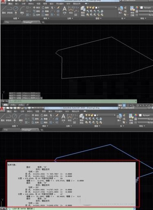The height and width of the screenshot is (210, 153).
Task: Choose the Mirror command in upper window ribbon
Action: (45, 11)
